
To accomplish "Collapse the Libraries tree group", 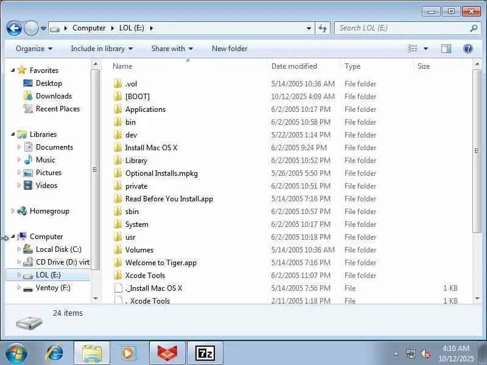I will 13,134.
